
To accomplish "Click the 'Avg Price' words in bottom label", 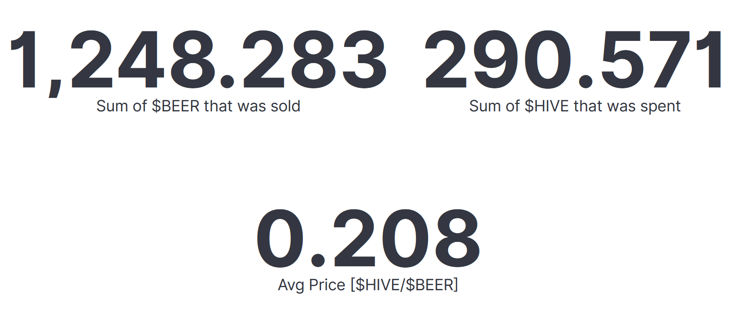I will click(311, 285).
